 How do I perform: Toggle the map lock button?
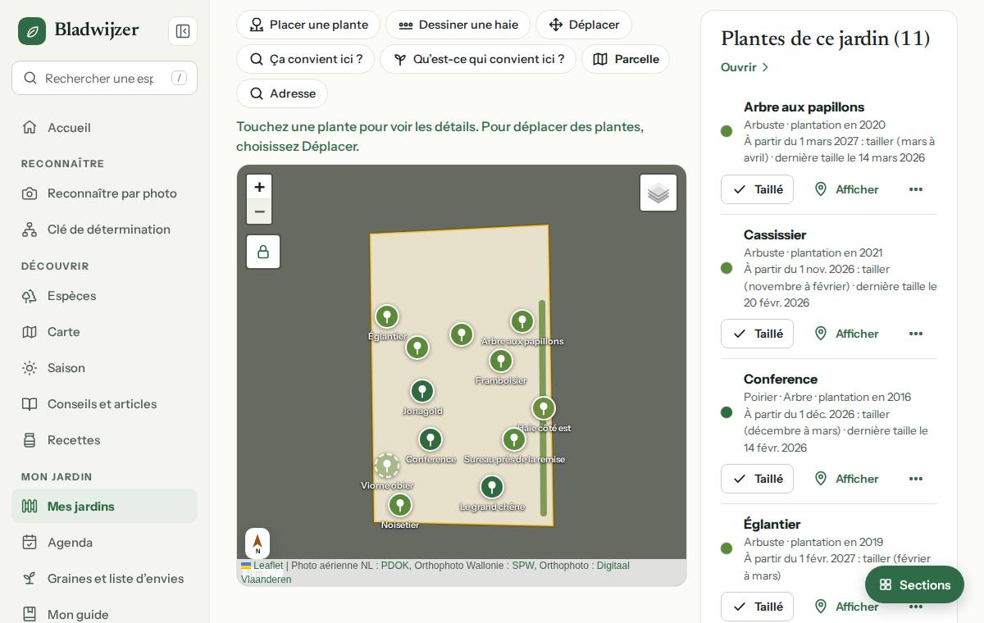pyautogui.click(x=263, y=252)
